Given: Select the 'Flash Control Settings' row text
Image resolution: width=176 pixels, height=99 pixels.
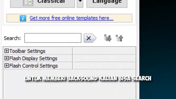Looking at the screenshot, I should click(34, 66).
